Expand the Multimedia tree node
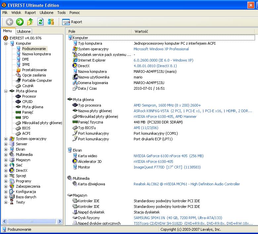This screenshot has height=234, width=258. (x=6, y=155)
